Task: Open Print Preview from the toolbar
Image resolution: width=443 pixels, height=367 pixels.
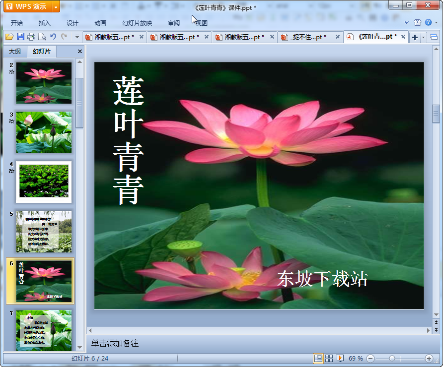Action: 42,37
